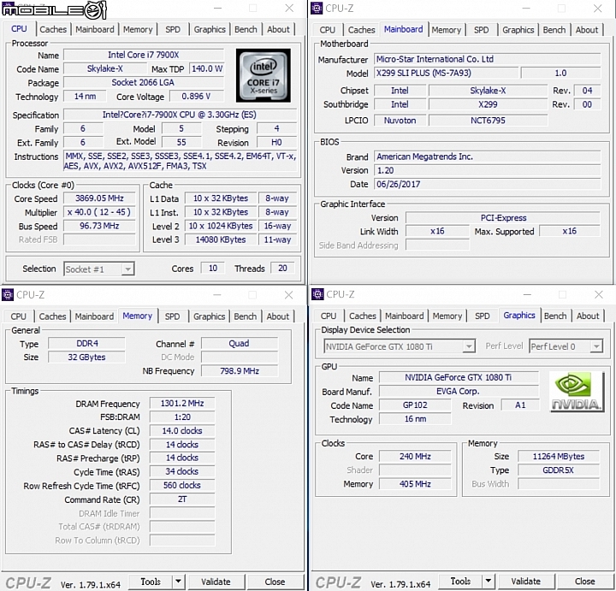Select SPD tab in Graphics window
This screenshot has height=591, width=616.
(482, 316)
